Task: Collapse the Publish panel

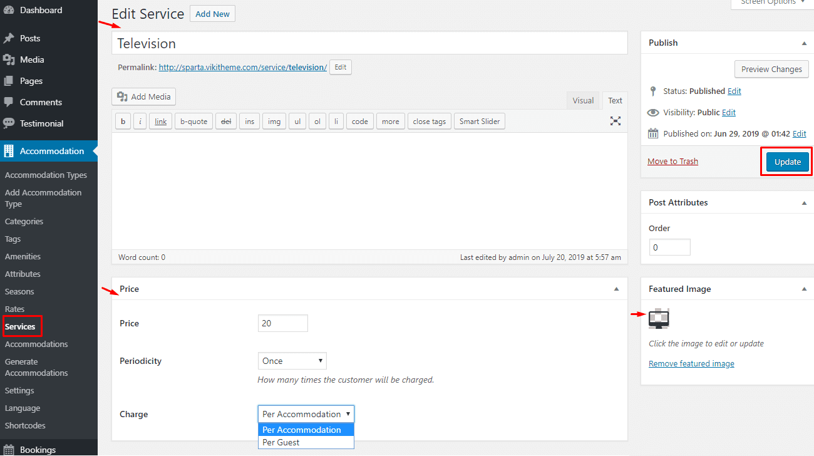Action: click(804, 43)
